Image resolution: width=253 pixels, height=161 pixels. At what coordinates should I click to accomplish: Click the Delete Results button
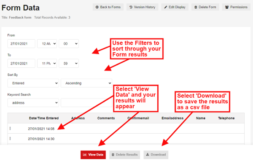pos(124,155)
